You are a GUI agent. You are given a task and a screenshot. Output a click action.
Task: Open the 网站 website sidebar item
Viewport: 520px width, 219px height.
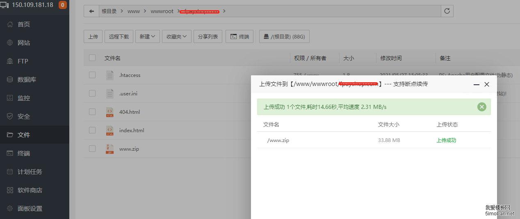(x=34, y=43)
